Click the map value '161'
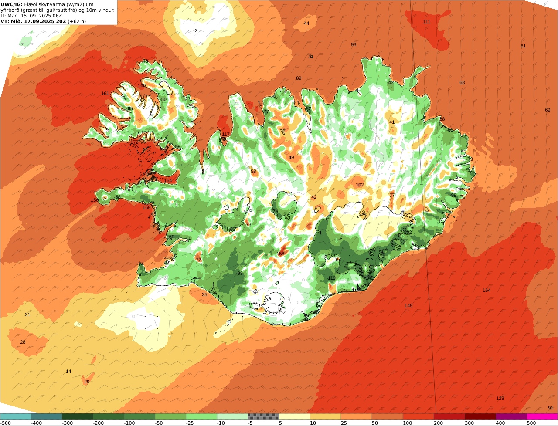The image size is (558, 426). (105, 94)
